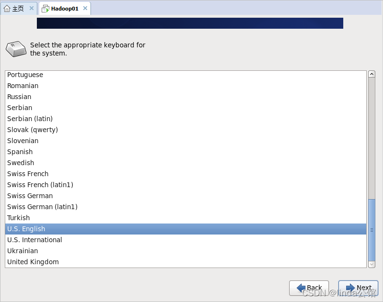Pick the Turkish keyboard layout
The height and width of the screenshot is (302, 383).
click(x=19, y=218)
